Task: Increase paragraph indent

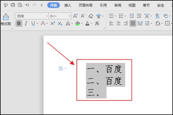Action: pyautogui.click(x=139, y=16)
